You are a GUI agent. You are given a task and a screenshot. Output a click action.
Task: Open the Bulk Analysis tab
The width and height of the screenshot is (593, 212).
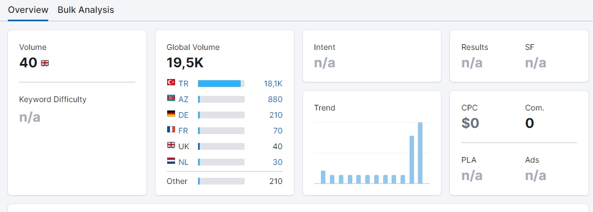tap(86, 10)
